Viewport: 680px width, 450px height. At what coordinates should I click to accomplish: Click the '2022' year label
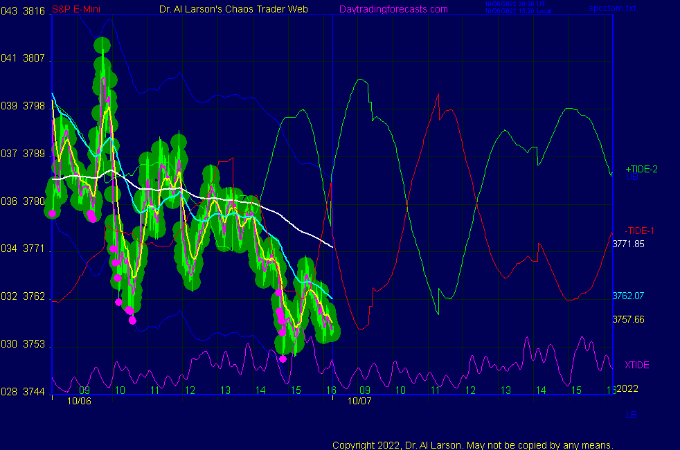click(x=627, y=389)
